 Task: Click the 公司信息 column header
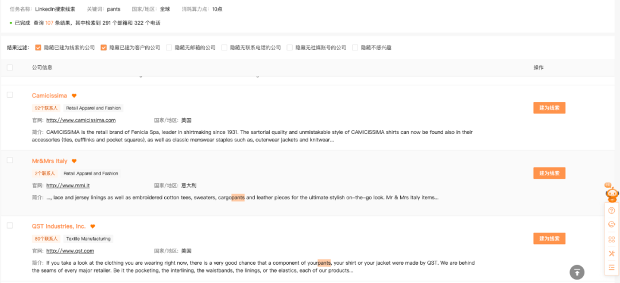42,68
